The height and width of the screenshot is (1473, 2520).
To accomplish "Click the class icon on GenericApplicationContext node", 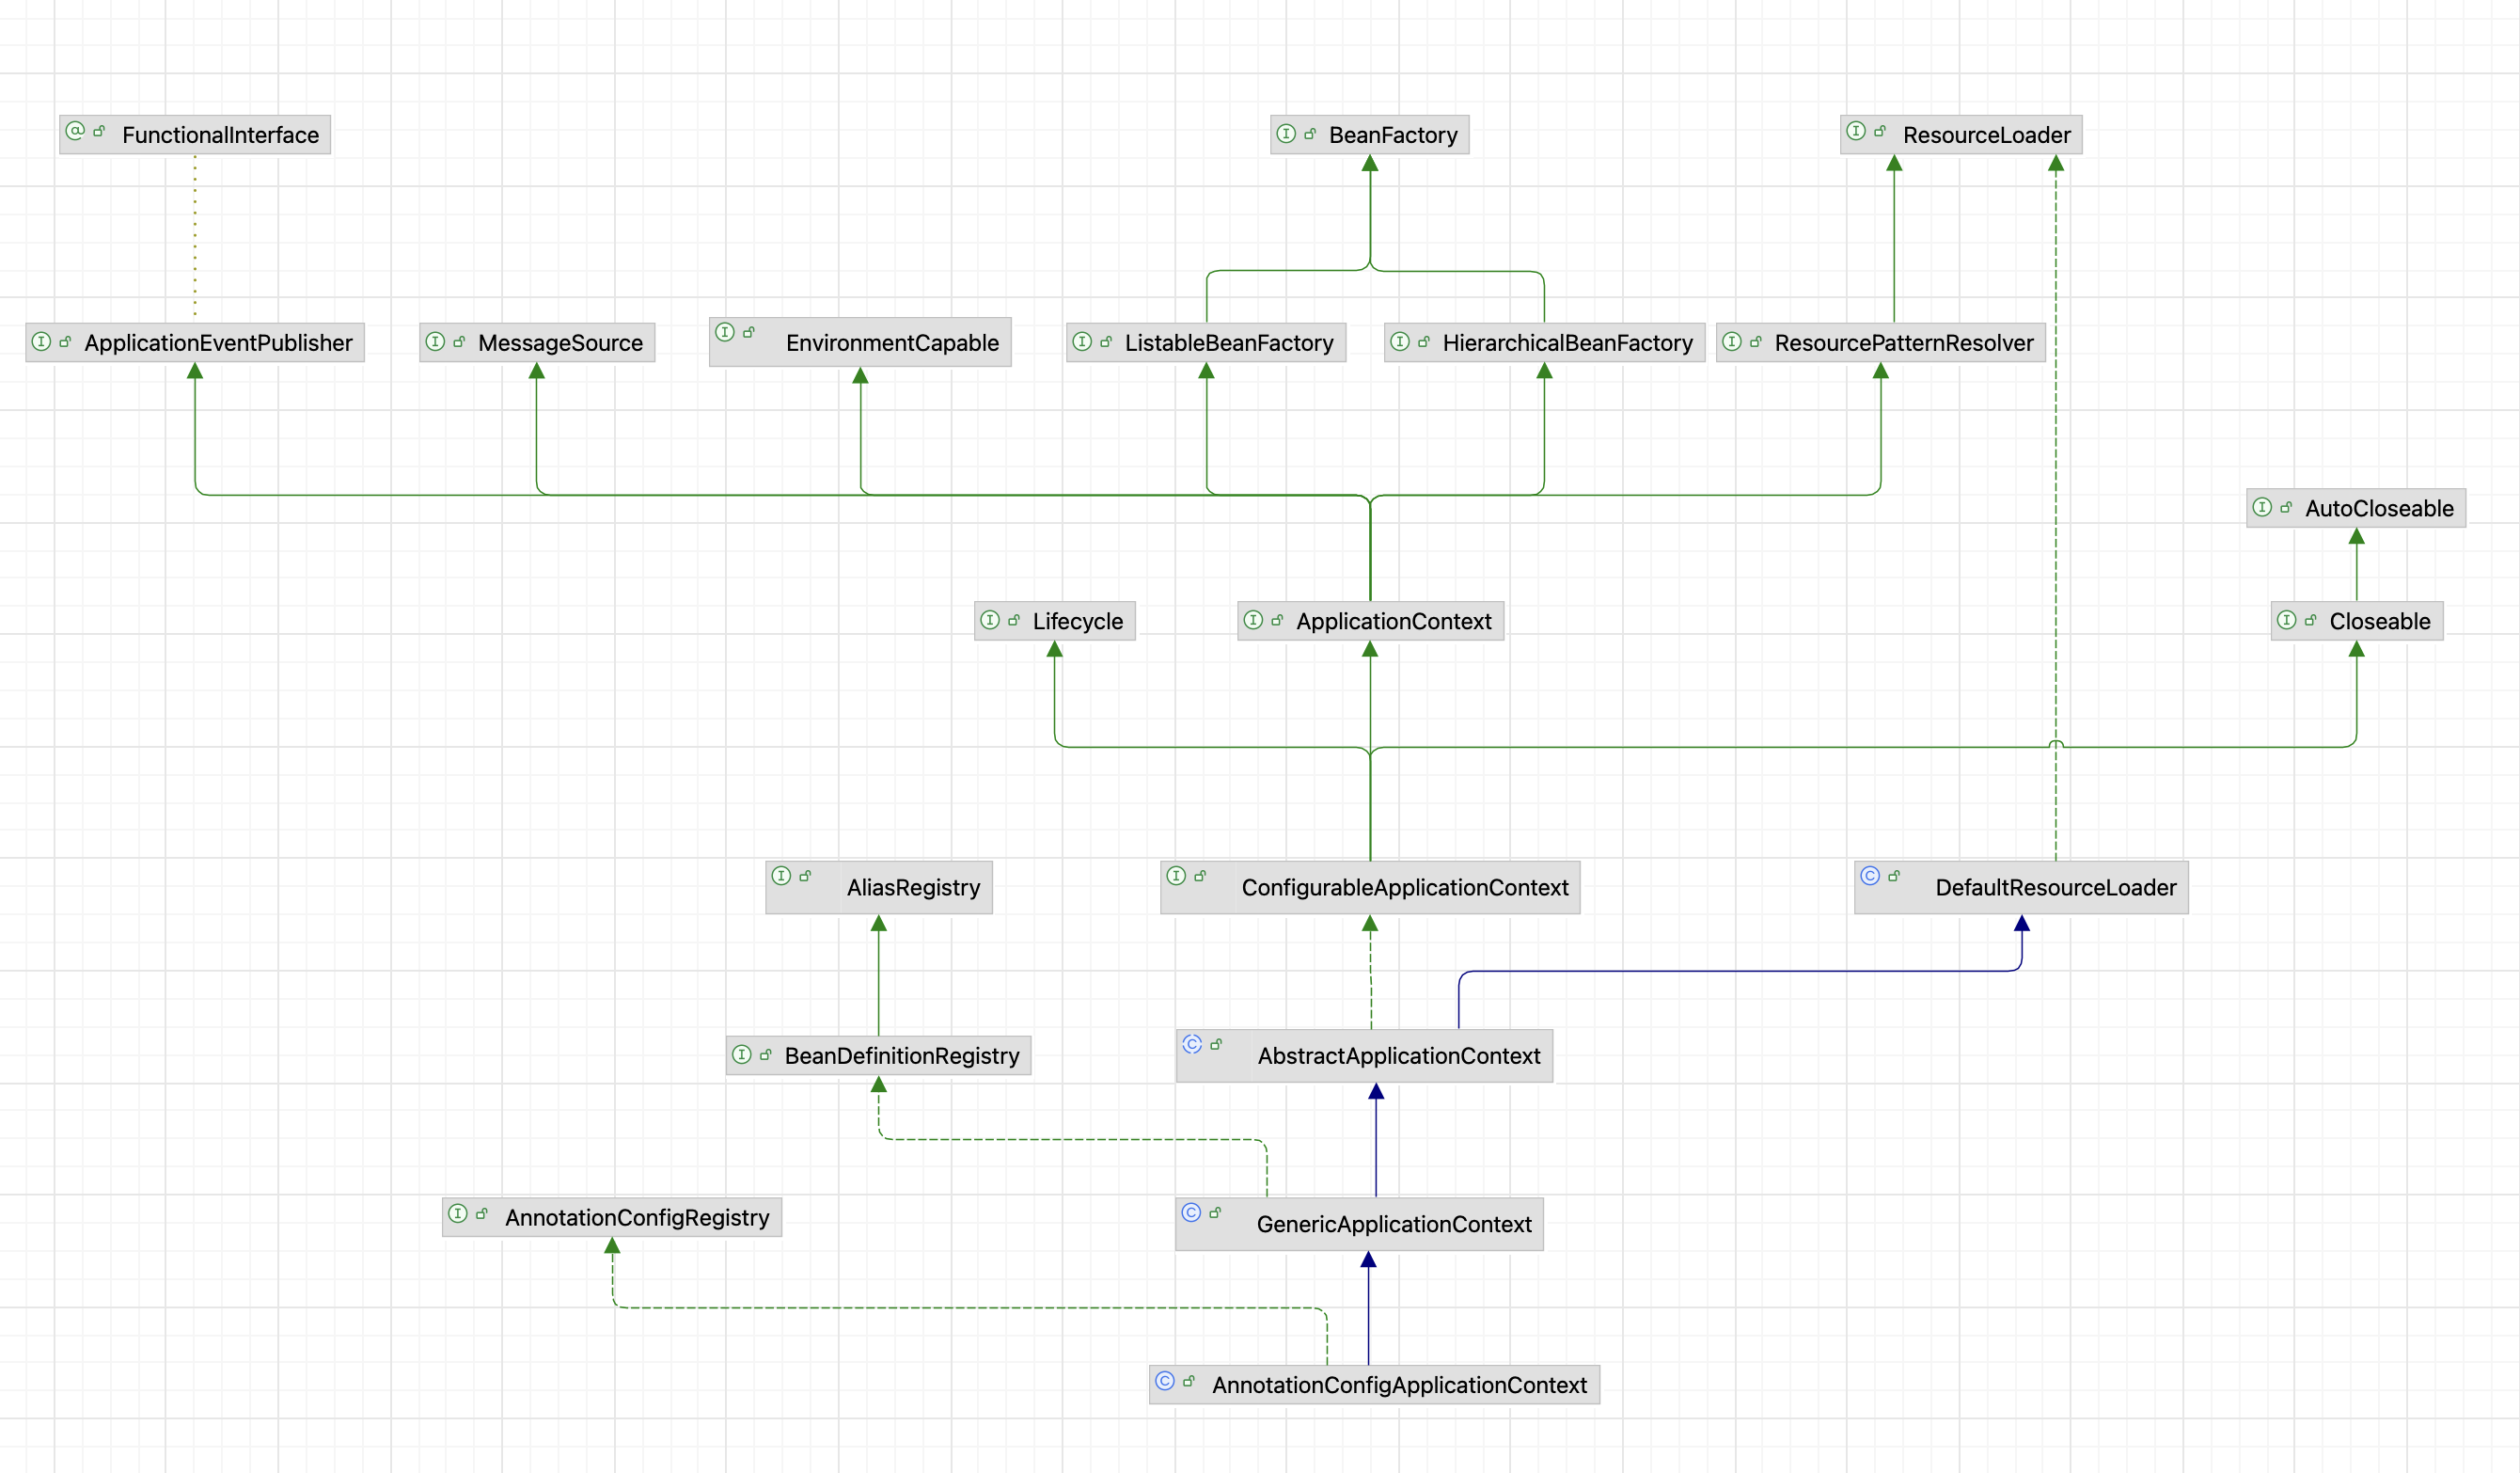I will pyautogui.click(x=1191, y=1212).
